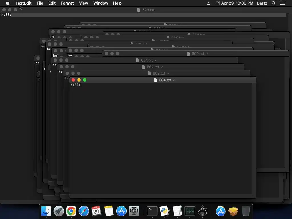
Task: Expand the 601.txt title chevron
Action: 155,60
